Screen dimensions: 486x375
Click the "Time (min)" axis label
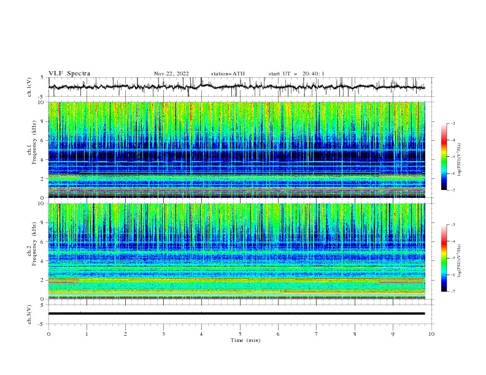tap(245, 340)
